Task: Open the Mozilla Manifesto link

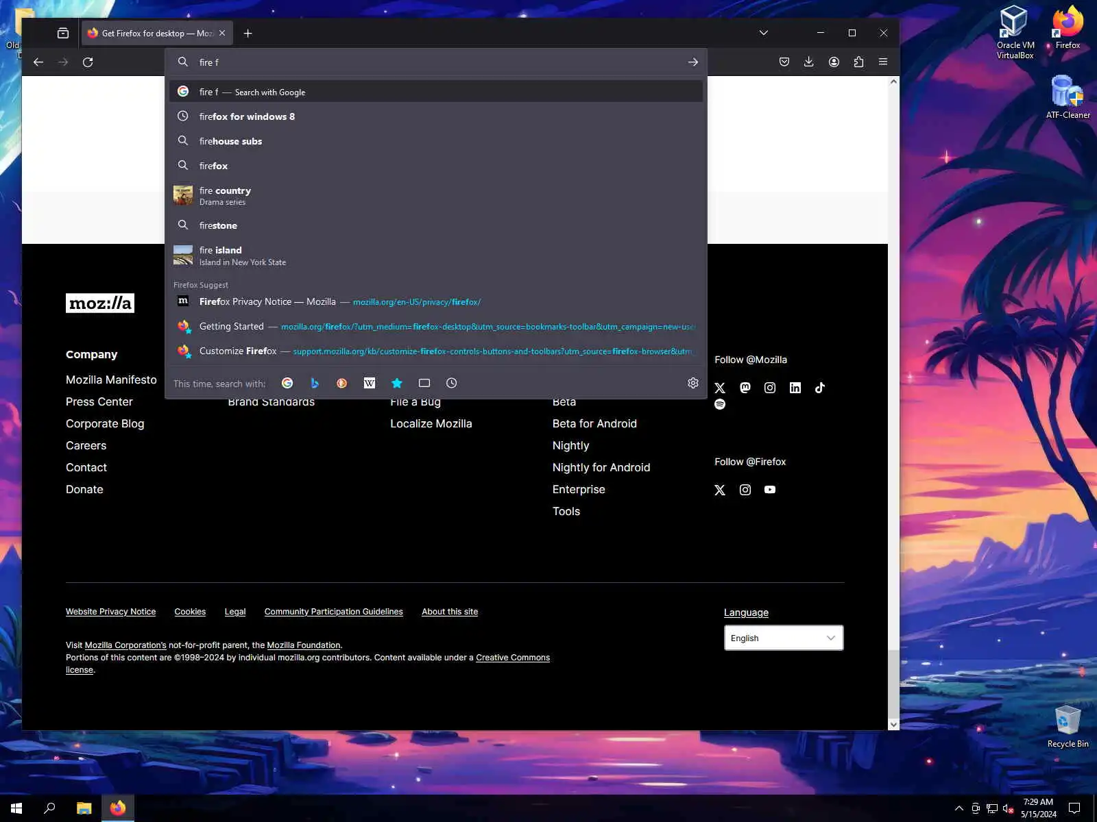Action: pyautogui.click(x=111, y=379)
